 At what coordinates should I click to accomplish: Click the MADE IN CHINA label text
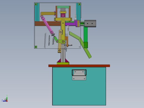point(49,40)
